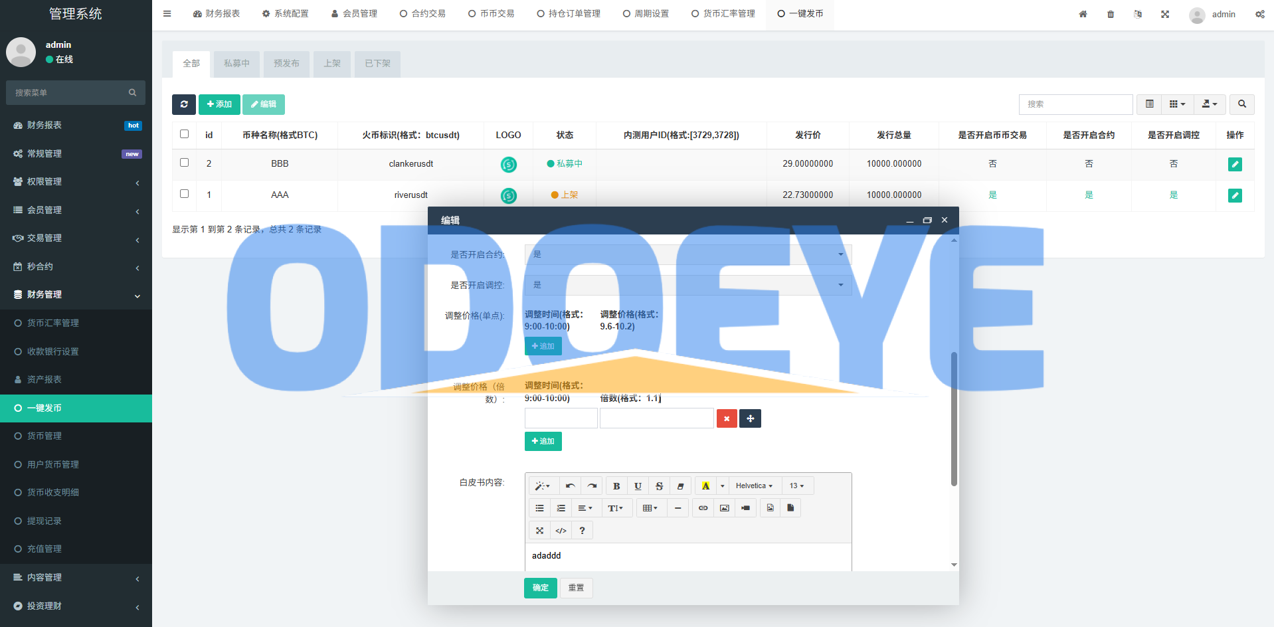Tick the checkbox for row AAA
This screenshot has width=1274, height=627.
click(185, 194)
